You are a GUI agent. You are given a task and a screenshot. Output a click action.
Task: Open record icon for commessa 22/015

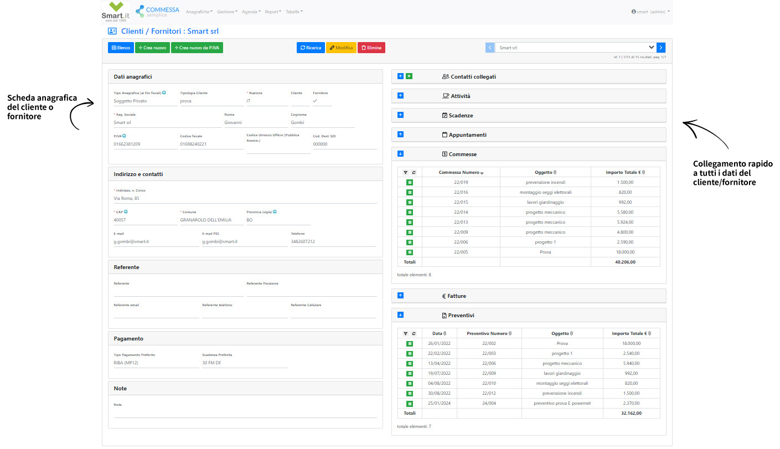pyautogui.click(x=410, y=202)
